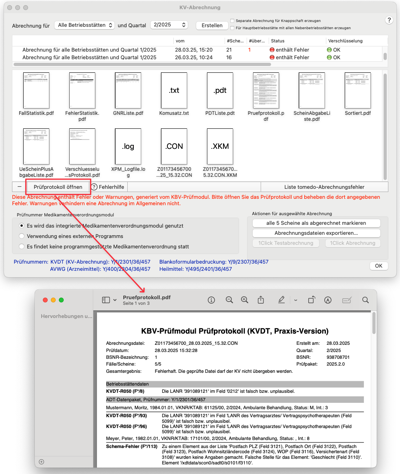Select integriertes Medikamentenverordnungsmodul radio option
This screenshot has width=400, height=474.
tap(22, 226)
